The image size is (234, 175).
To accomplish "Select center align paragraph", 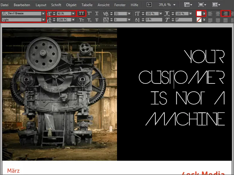I will tap(218, 13).
